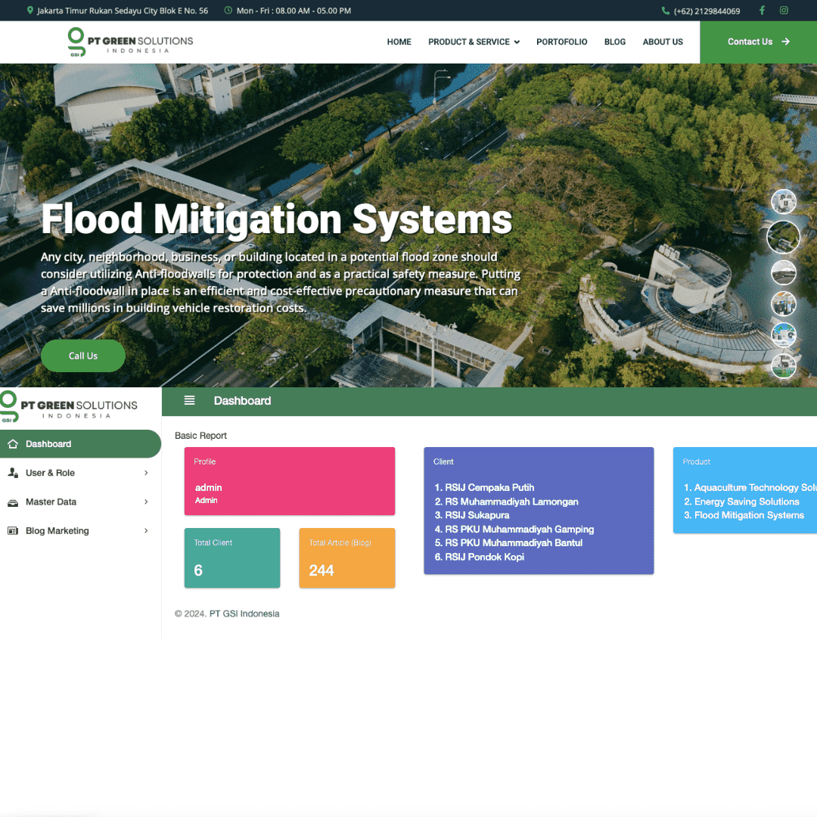Open the Facebook icon in the top bar

click(762, 11)
